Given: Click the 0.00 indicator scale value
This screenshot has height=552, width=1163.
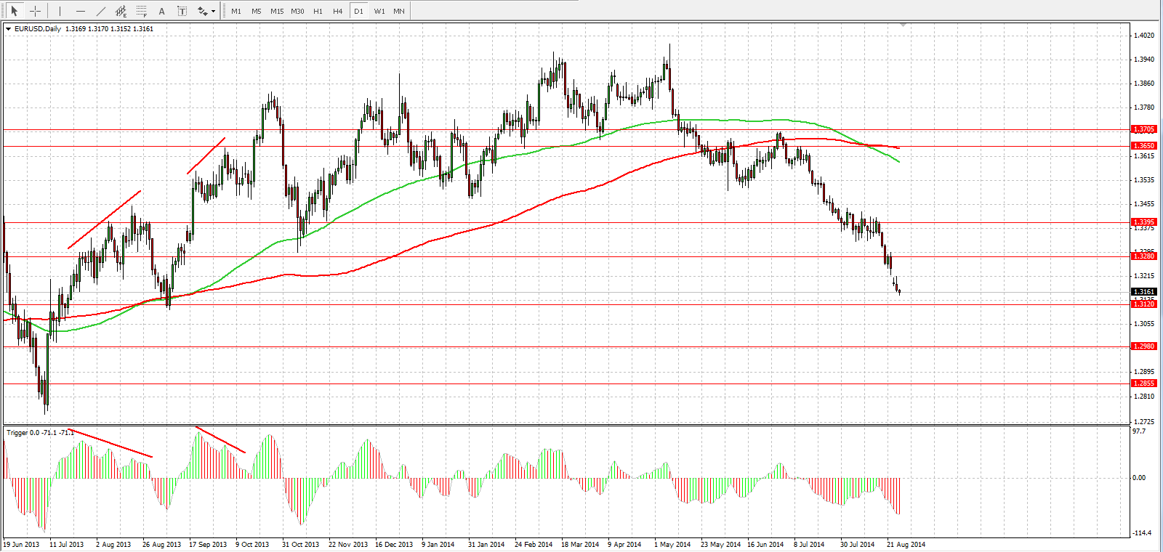Looking at the screenshot, I should 1139,478.
